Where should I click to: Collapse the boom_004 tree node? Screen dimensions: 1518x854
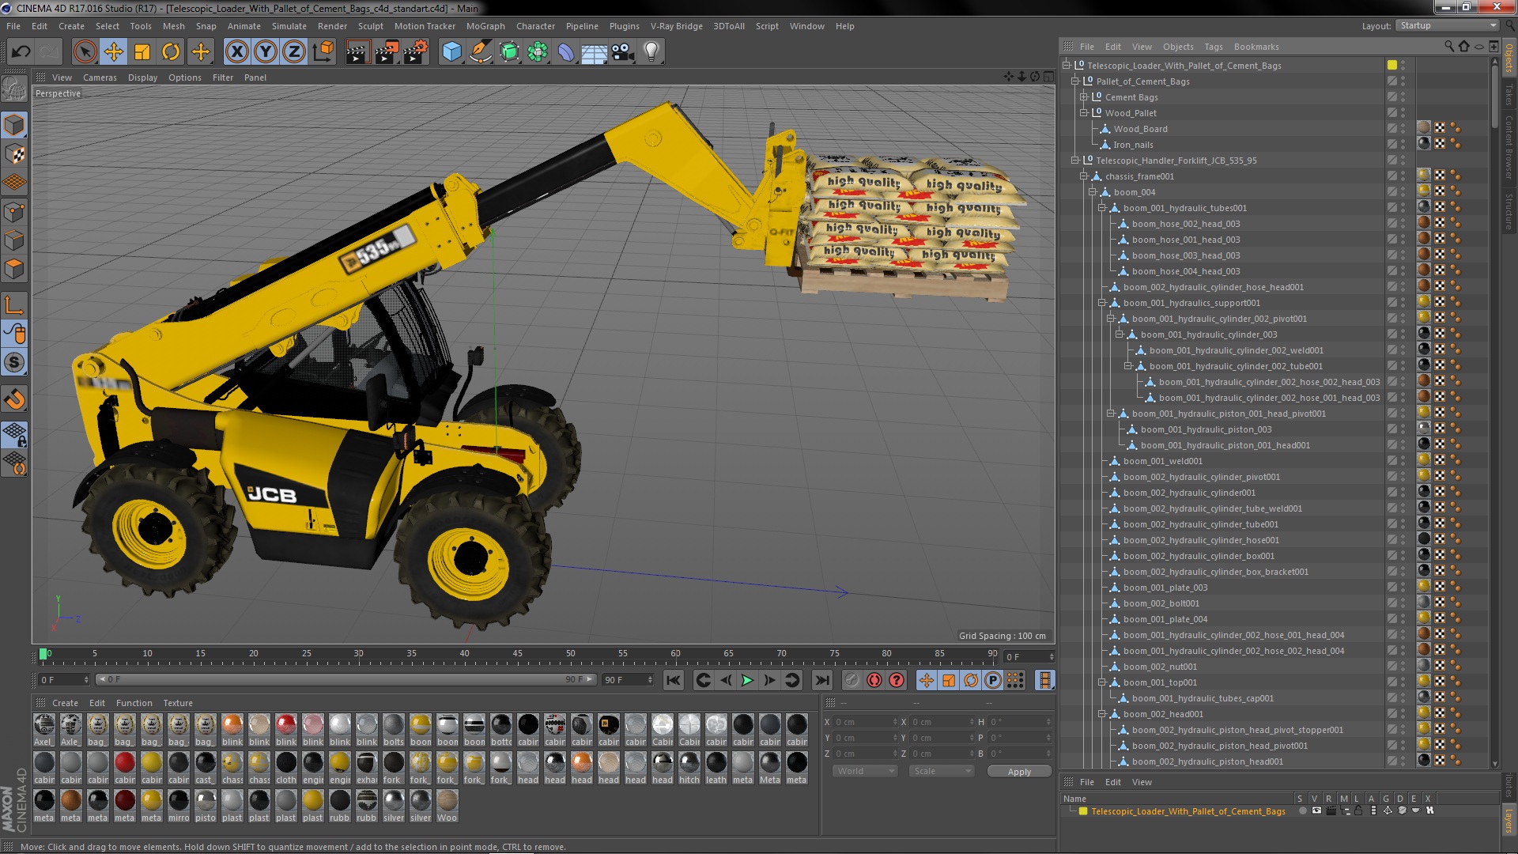pos(1093,192)
